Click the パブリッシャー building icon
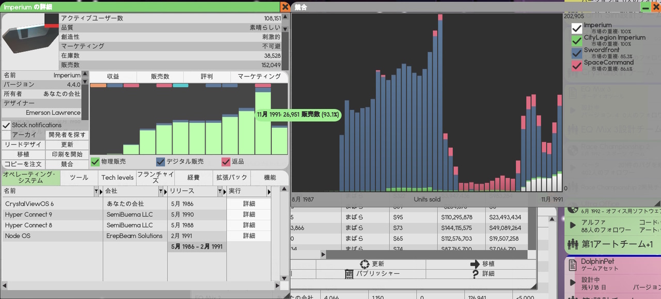Viewport: 661px width, 299px height. (349, 274)
